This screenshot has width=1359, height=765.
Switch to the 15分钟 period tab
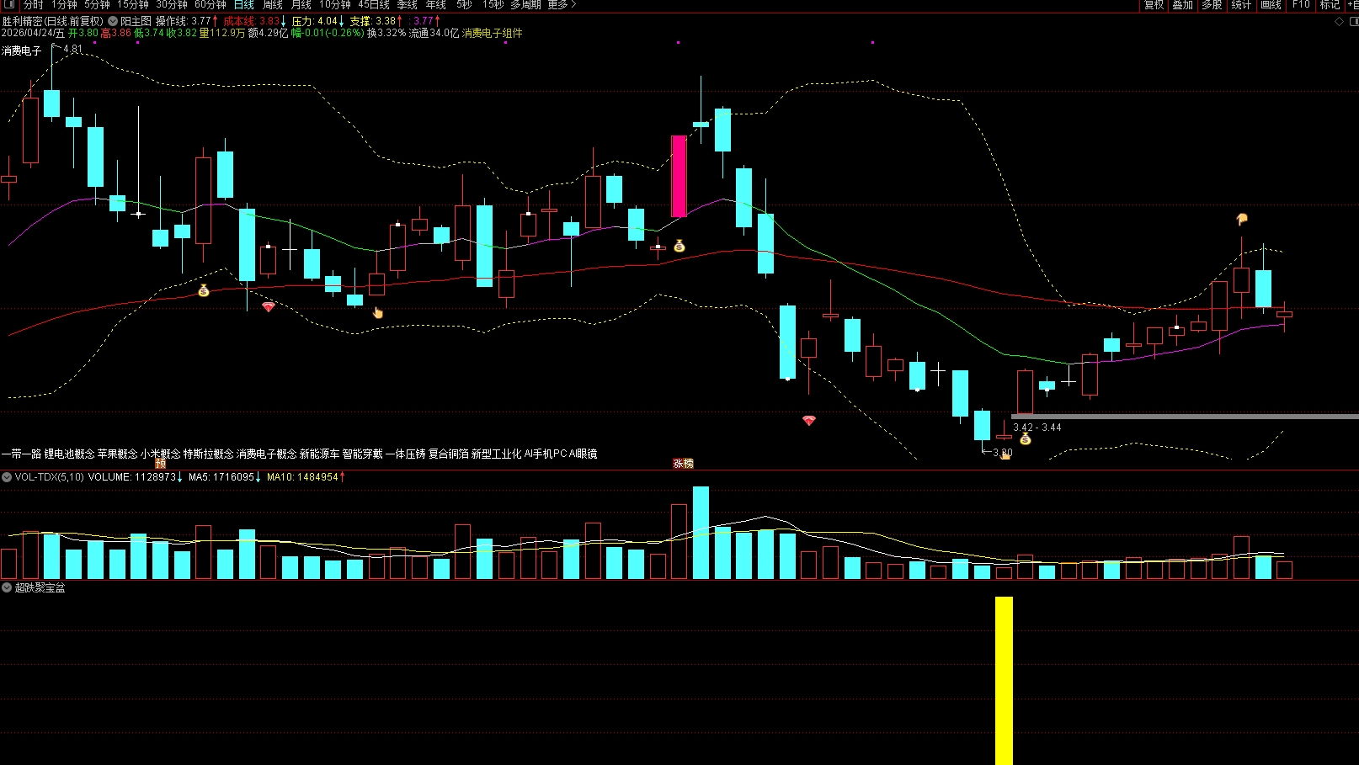(133, 5)
